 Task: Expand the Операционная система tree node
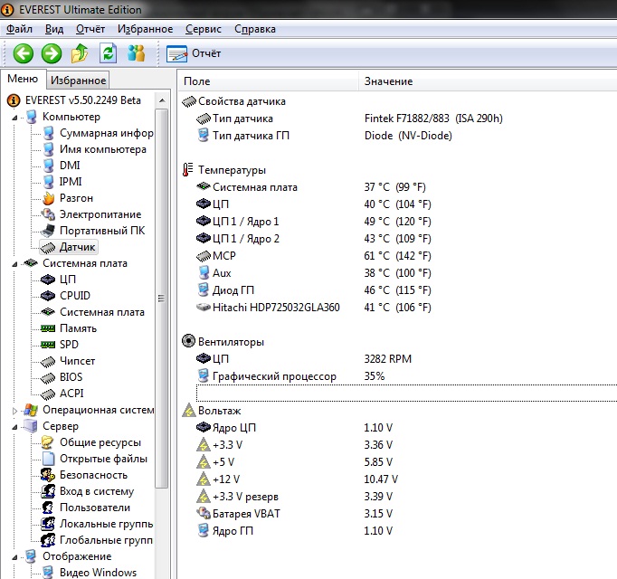pyautogui.click(x=14, y=410)
